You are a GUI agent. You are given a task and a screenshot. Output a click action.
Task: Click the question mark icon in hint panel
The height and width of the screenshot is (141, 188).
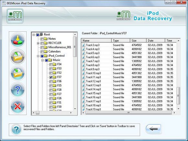pos(16,130)
